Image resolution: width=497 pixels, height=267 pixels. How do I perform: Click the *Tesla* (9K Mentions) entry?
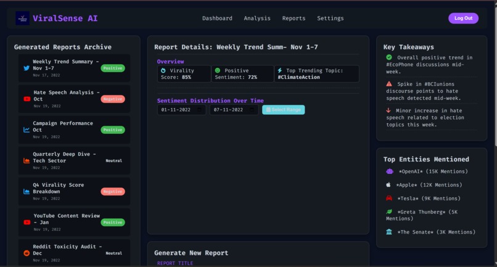pos(423,198)
